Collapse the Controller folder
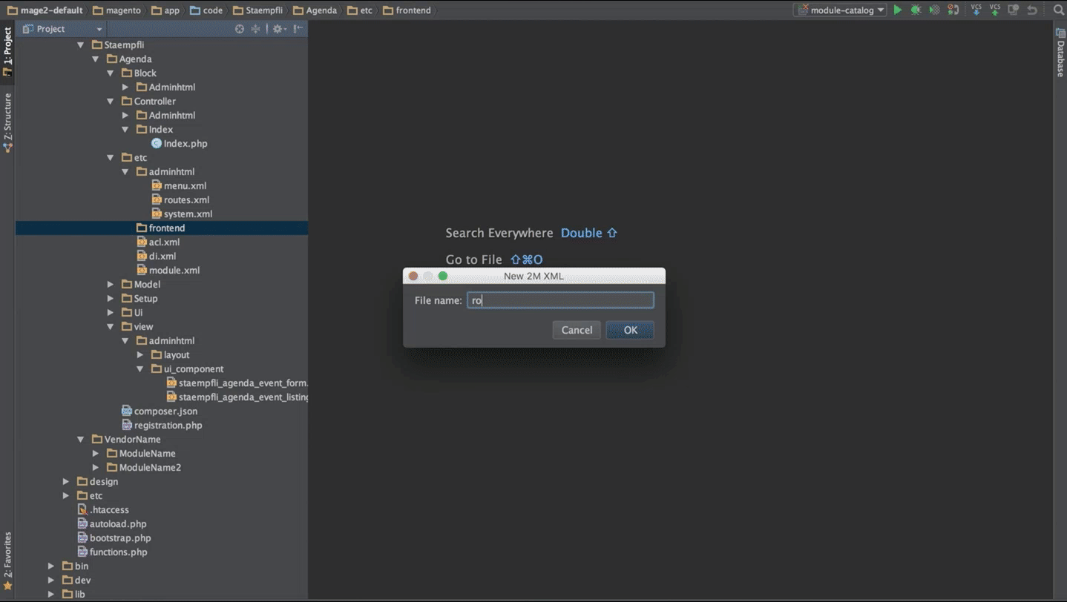1067x602 pixels. point(111,102)
